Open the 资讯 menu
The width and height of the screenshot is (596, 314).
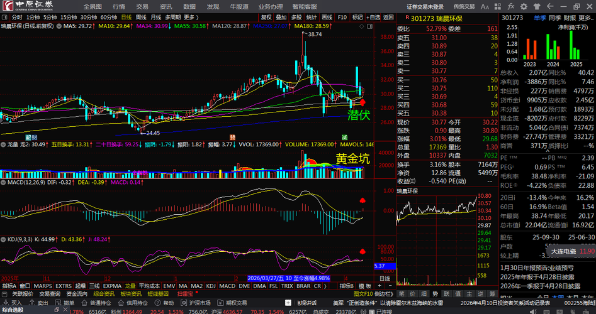click(x=166, y=6)
